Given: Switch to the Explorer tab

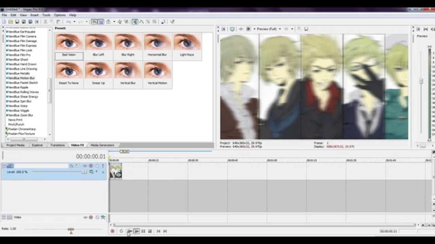Looking at the screenshot, I should [37, 145].
